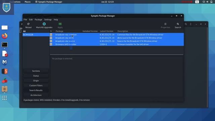This screenshot has height=121, width=215.
Task: Click version 1:019-6 cell
Action: [x=103, y=44]
